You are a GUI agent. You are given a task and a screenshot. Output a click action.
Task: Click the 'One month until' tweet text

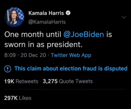click(x=33, y=34)
